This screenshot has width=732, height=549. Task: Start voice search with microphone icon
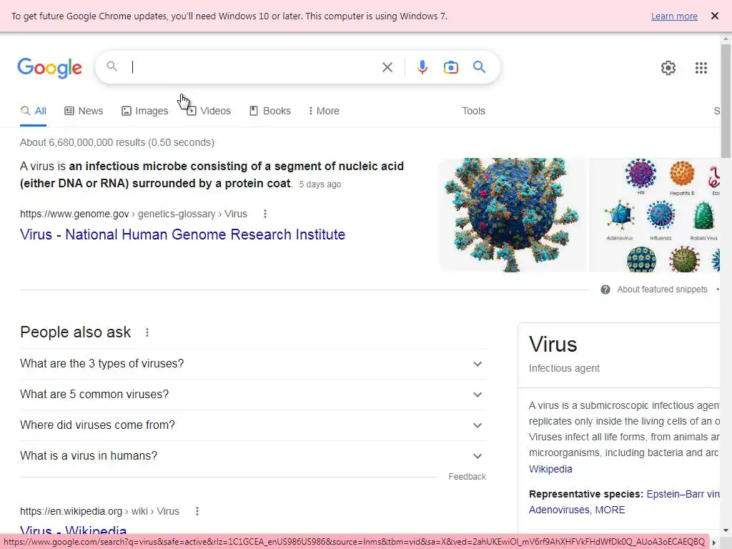(422, 67)
